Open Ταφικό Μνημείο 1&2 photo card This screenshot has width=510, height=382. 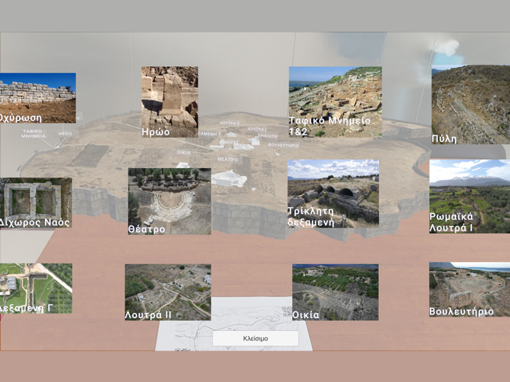click(335, 102)
